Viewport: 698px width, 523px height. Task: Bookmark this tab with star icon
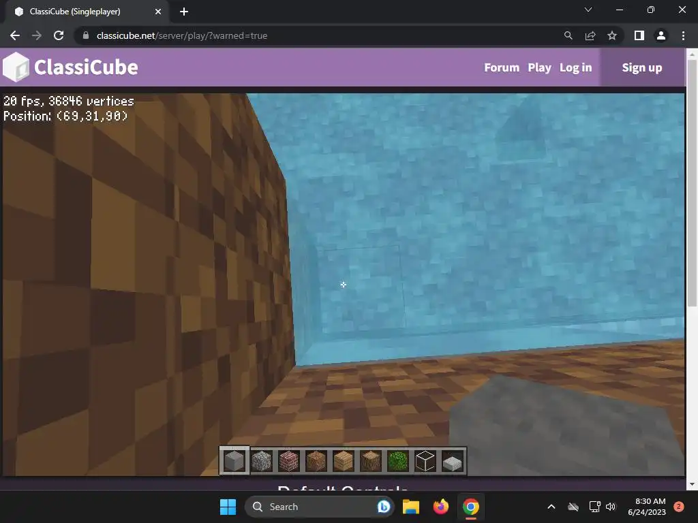click(x=612, y=35)
